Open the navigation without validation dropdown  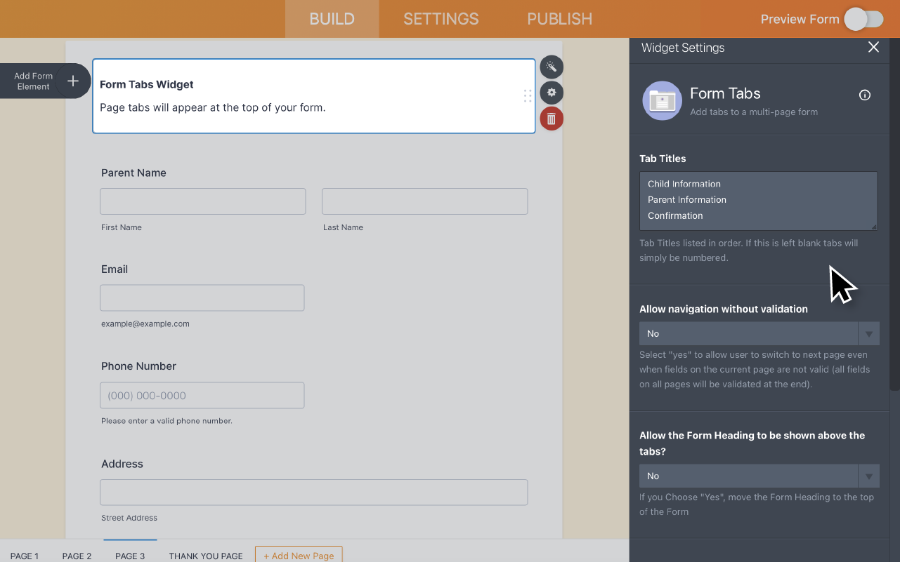[748, 333]
